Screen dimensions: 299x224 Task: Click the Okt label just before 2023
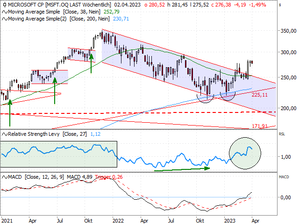pyautogui.click(x=200, y=221)
